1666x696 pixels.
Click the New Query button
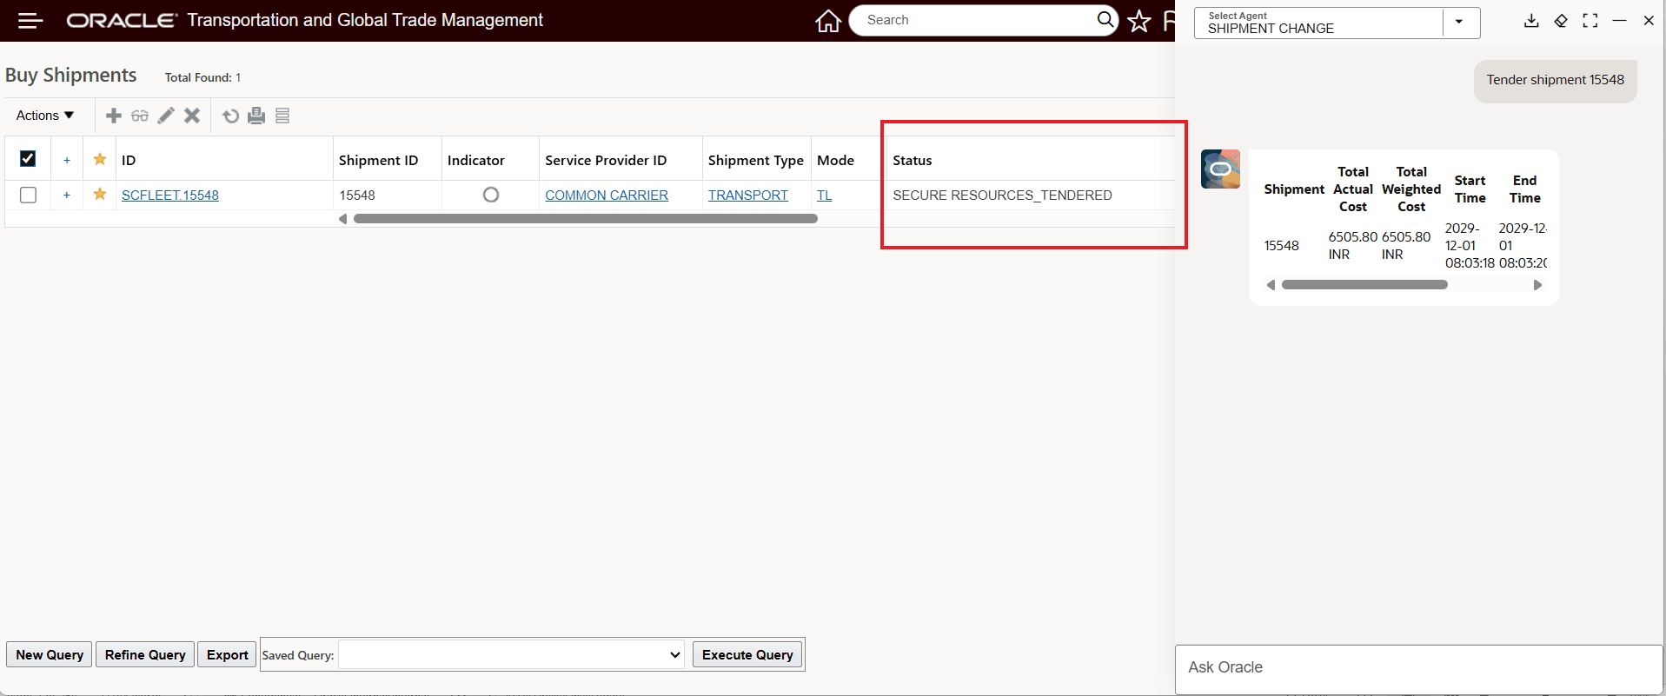pos(50,654)
